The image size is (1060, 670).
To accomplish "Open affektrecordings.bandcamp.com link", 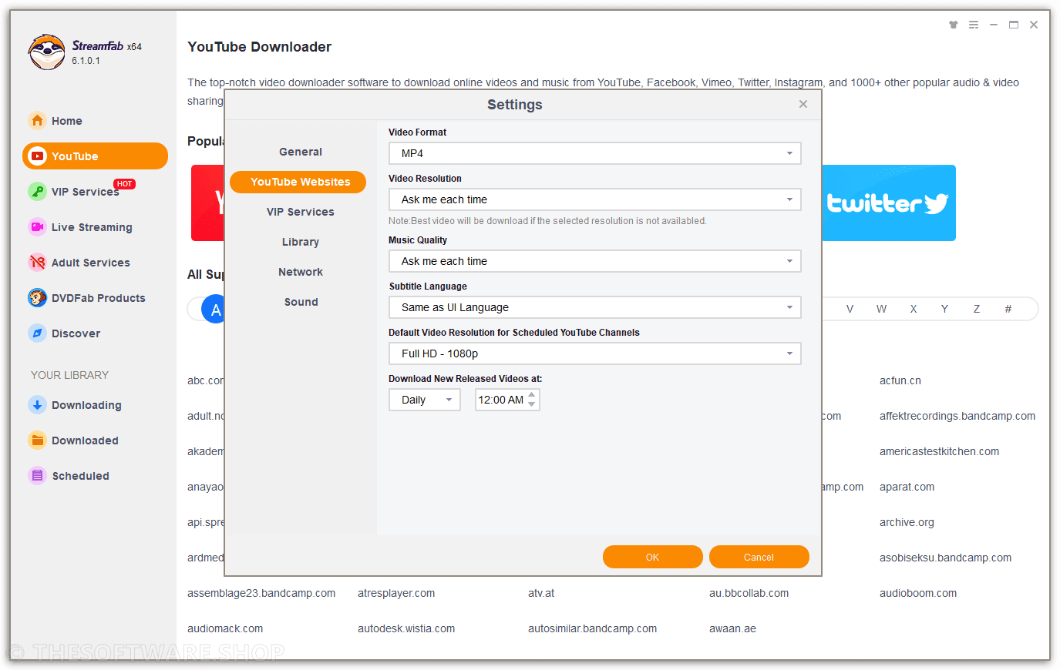I will click(x=957, y=416).
